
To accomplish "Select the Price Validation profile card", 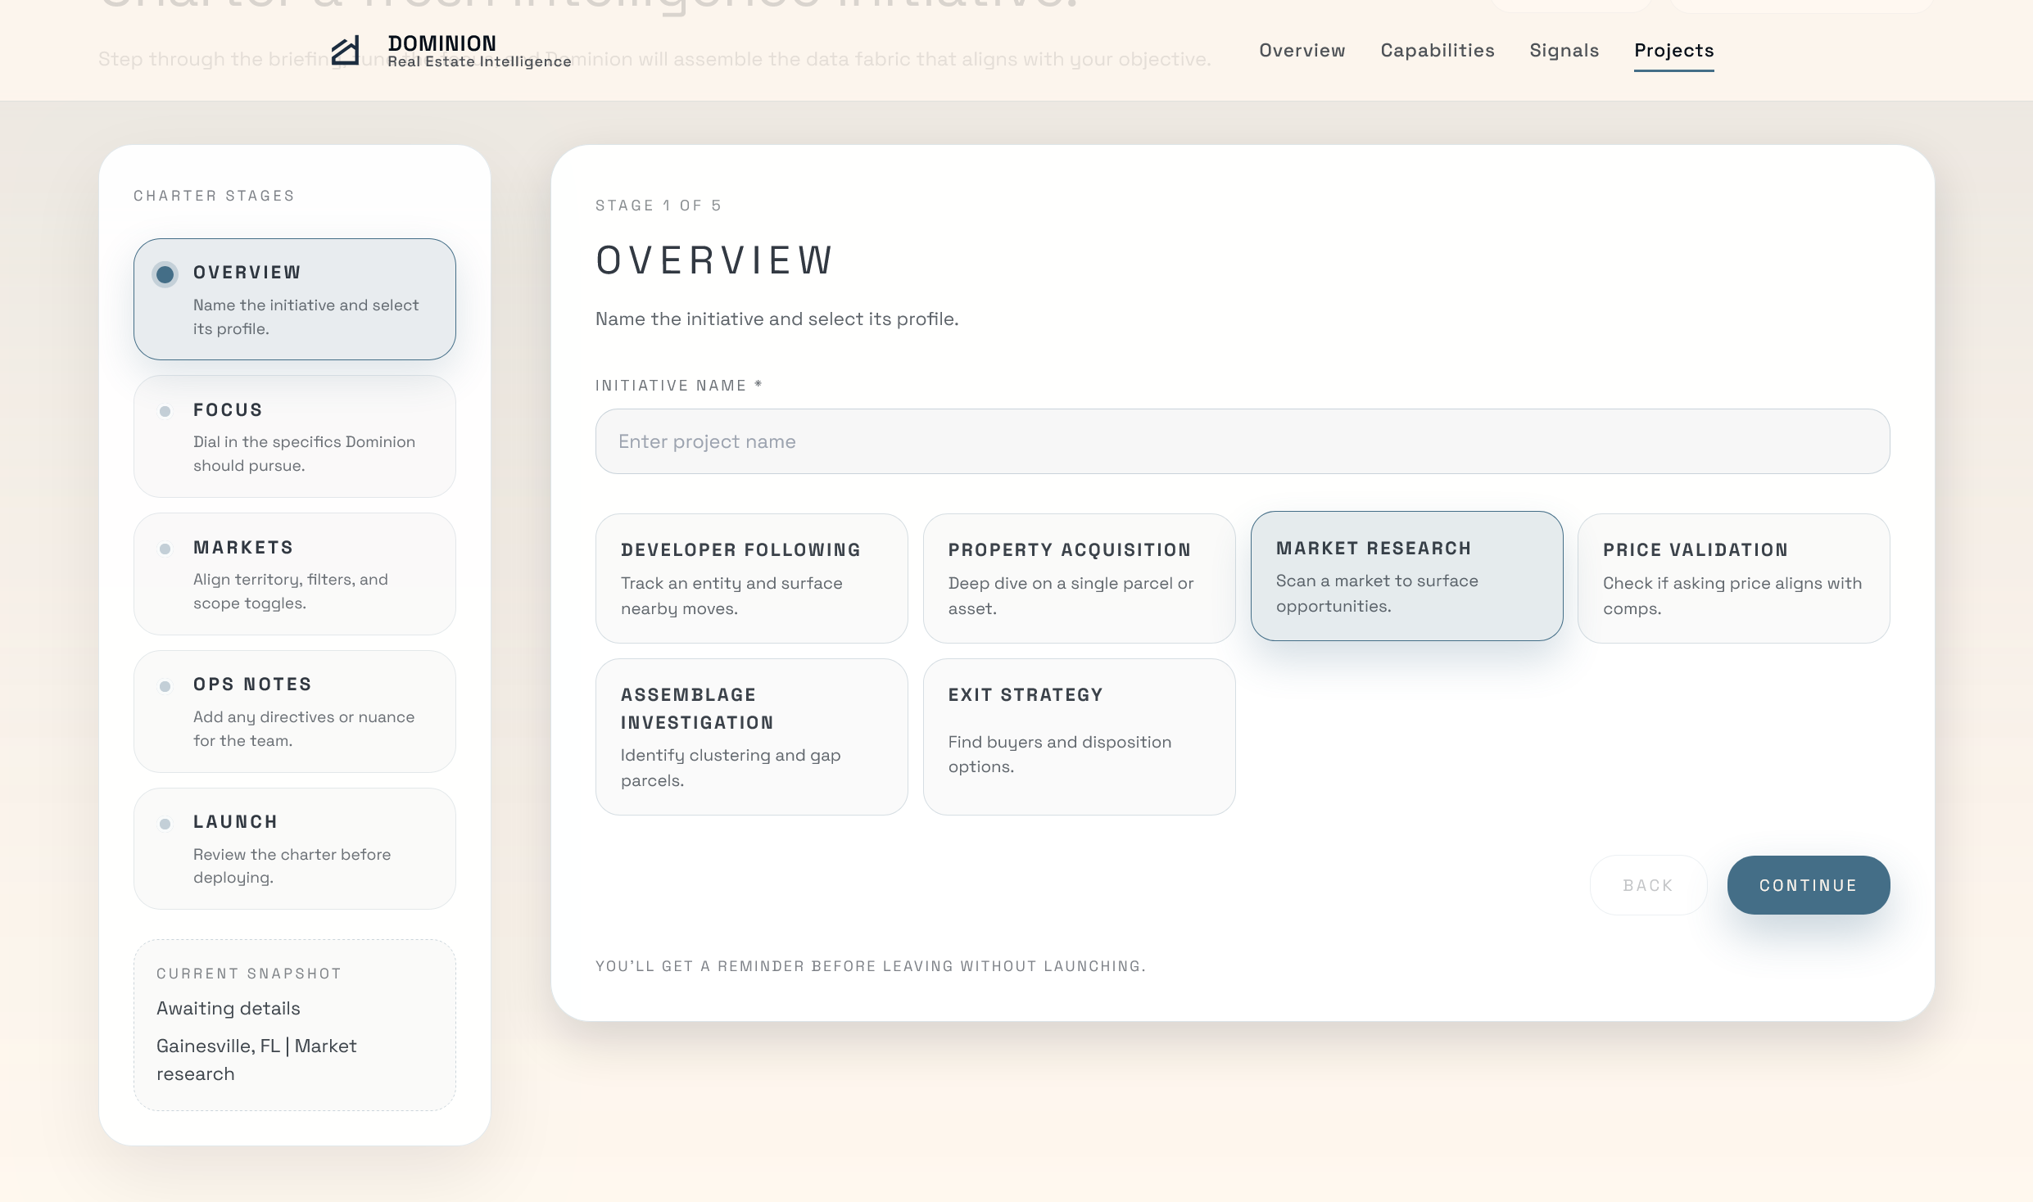I will [x=1732, y=578].
